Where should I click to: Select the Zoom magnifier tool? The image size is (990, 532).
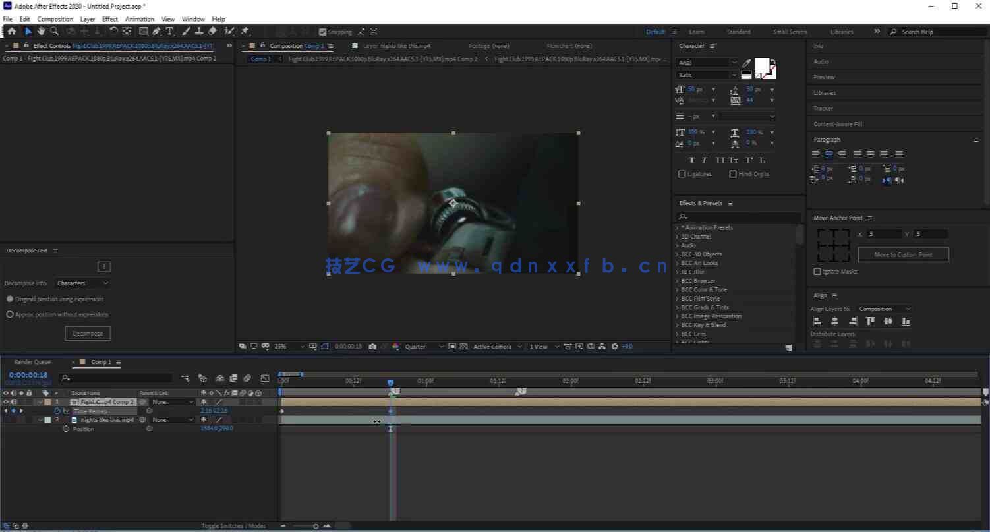[x=54, y=31]
